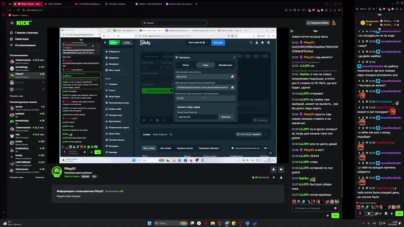Screen dimensions: 404x227
Task: Click in the 'Поиск' search field on Kick
Action: click(x=175, y=23)
